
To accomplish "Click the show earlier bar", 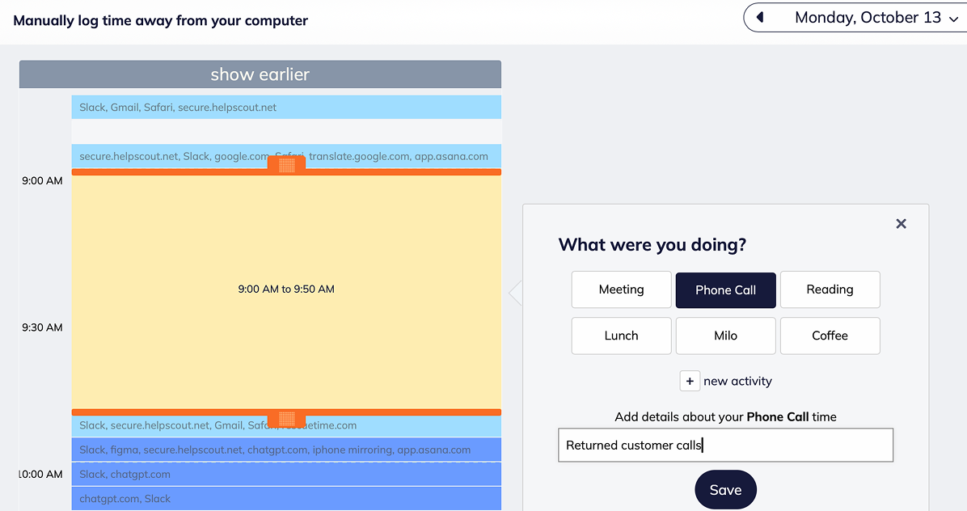I will tap(260, 74).
